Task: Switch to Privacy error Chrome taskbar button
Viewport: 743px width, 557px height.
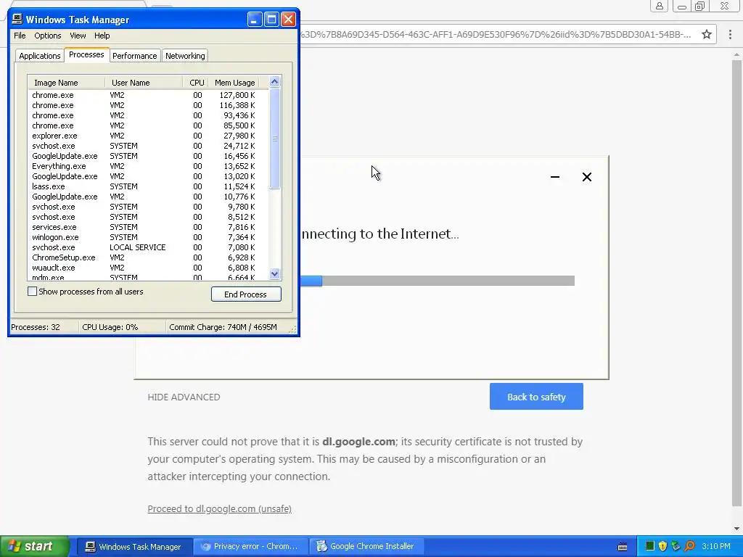Action: [x=251, y=547]
